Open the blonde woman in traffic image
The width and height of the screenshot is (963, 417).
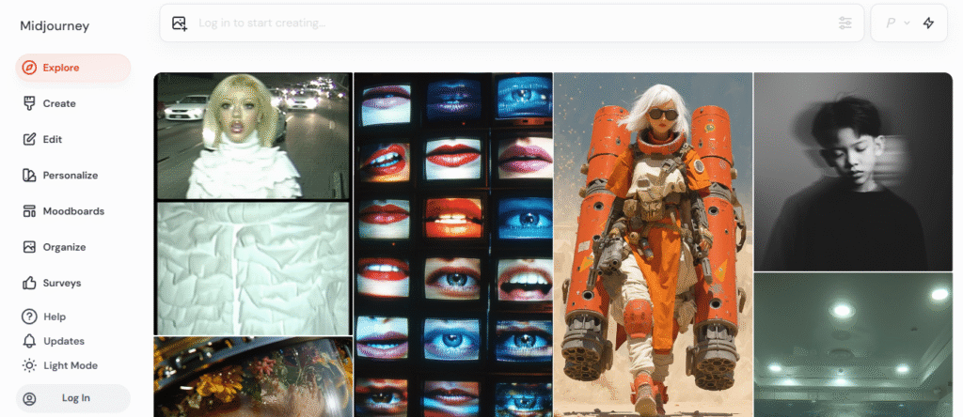pos(253,136)
